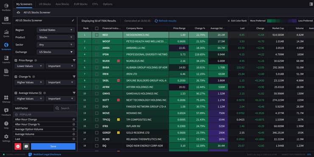Open the Settings gear icon
The image size is (314, 157).
point(6,136)
